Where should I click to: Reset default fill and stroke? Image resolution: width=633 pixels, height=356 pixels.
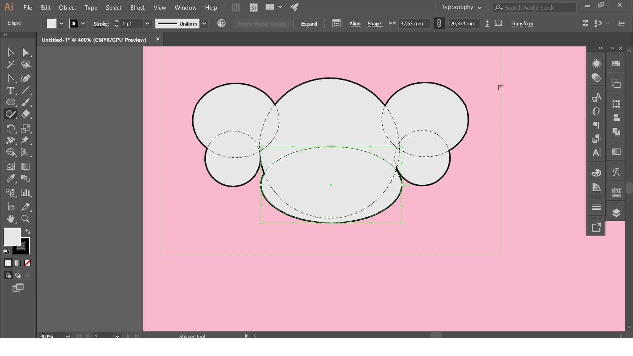click(x=6, y=252)
